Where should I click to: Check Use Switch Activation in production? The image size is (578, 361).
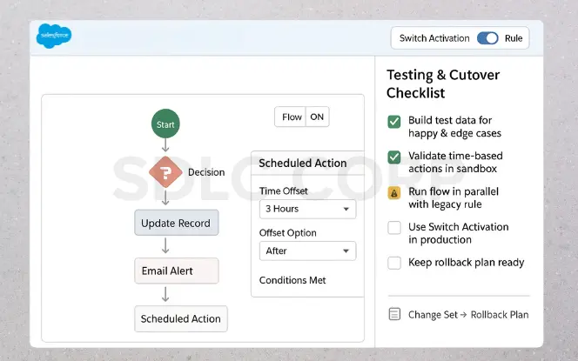tap(394, 228)
